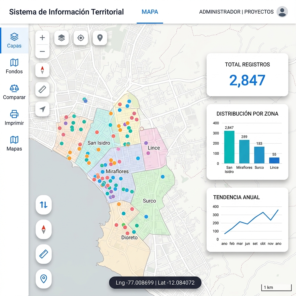The image size is (296, 296).
Task: Select the Surco district label on map
Action: point(149,201)
